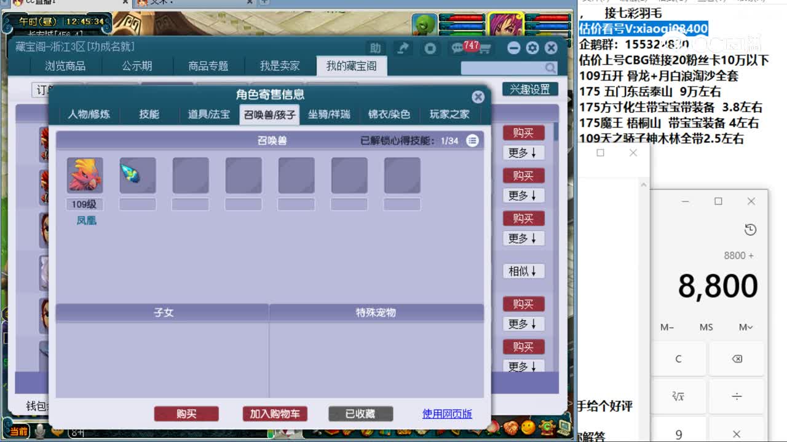Expand the first 更多 dropdown
This screenshot has height=442, width=787.
(523, 153)
